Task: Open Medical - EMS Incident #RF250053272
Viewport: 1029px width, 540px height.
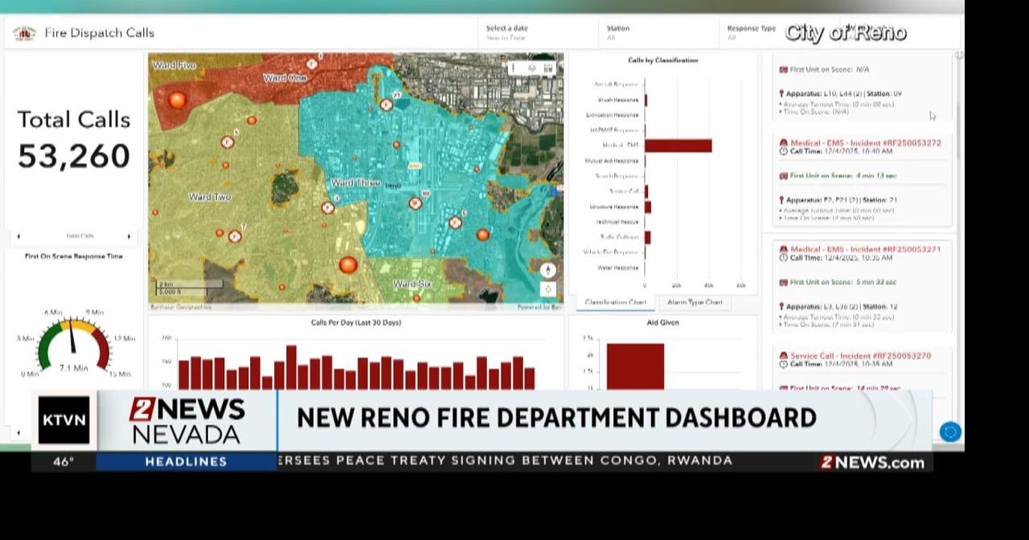Action: [x=866, y=143]
